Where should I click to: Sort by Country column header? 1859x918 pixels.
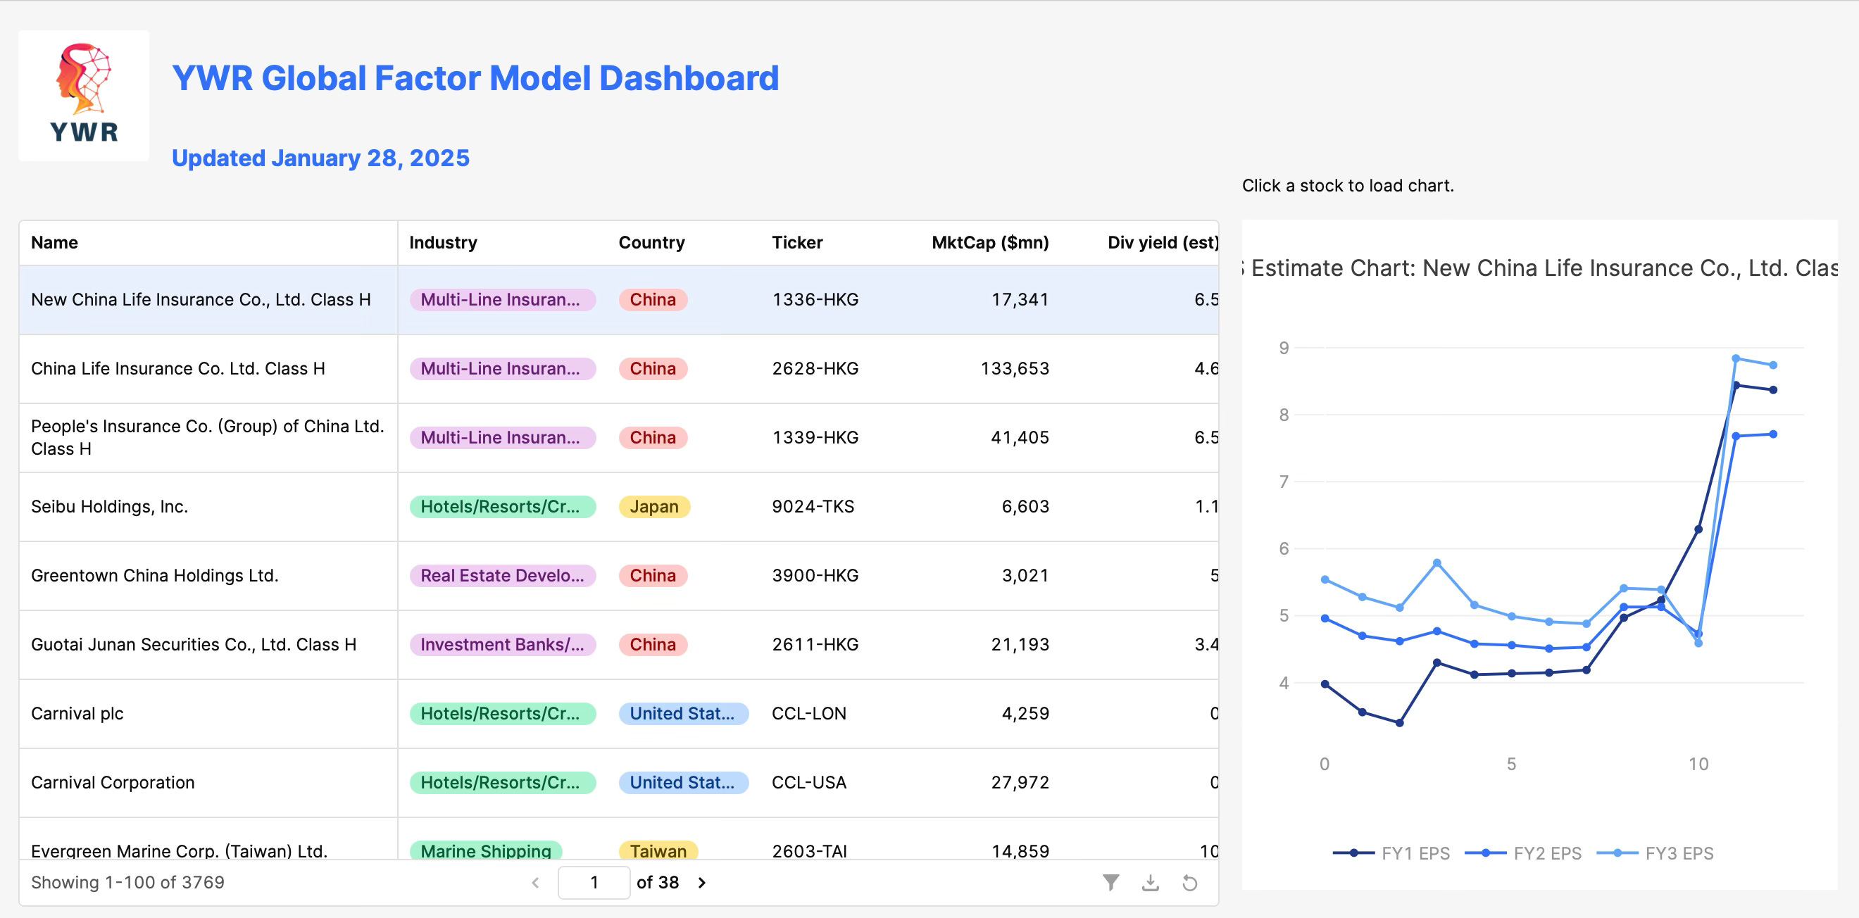pyautogui.click(x=651, y=242)
